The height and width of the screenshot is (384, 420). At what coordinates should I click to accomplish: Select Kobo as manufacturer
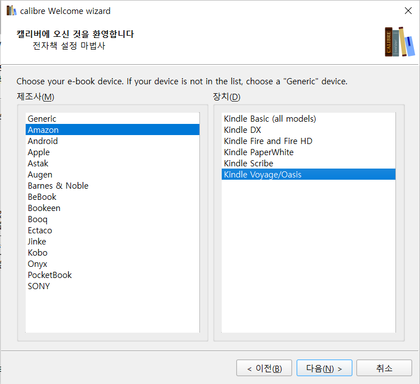click(x=112, y=253)
